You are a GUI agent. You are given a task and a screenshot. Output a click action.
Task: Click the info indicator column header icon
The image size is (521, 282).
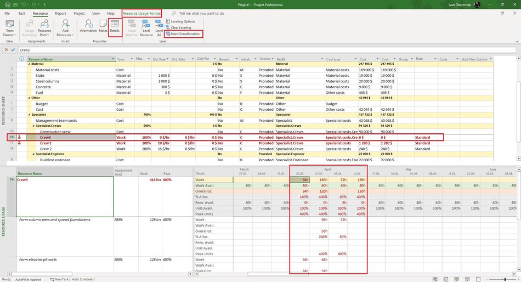click(21, 59)
